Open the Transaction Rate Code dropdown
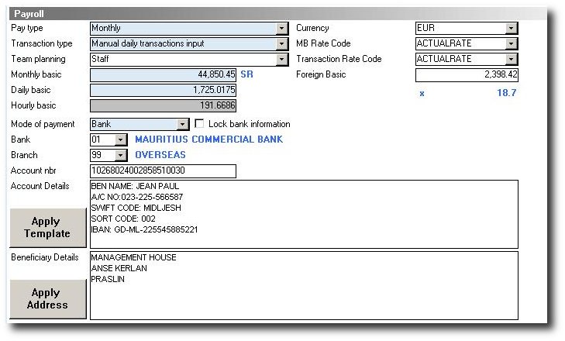 pyautogui.click(x=511, y=60)
